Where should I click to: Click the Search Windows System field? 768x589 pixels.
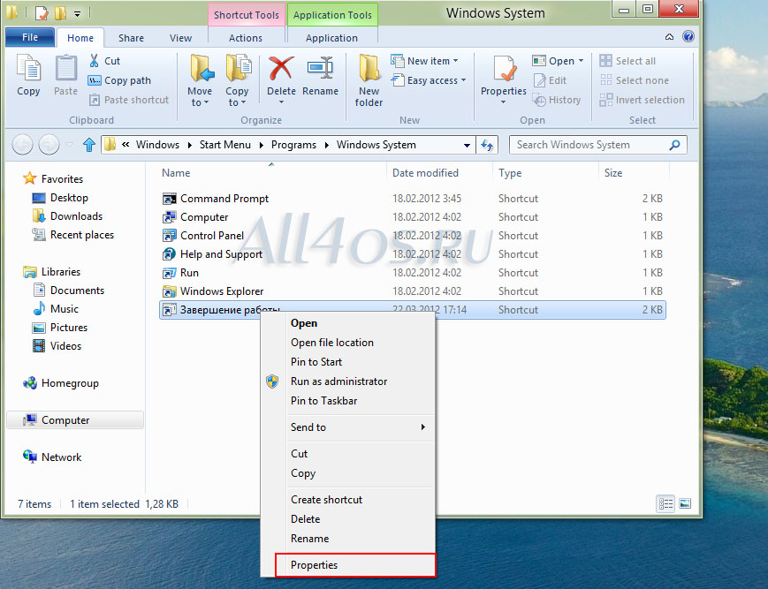597,145
